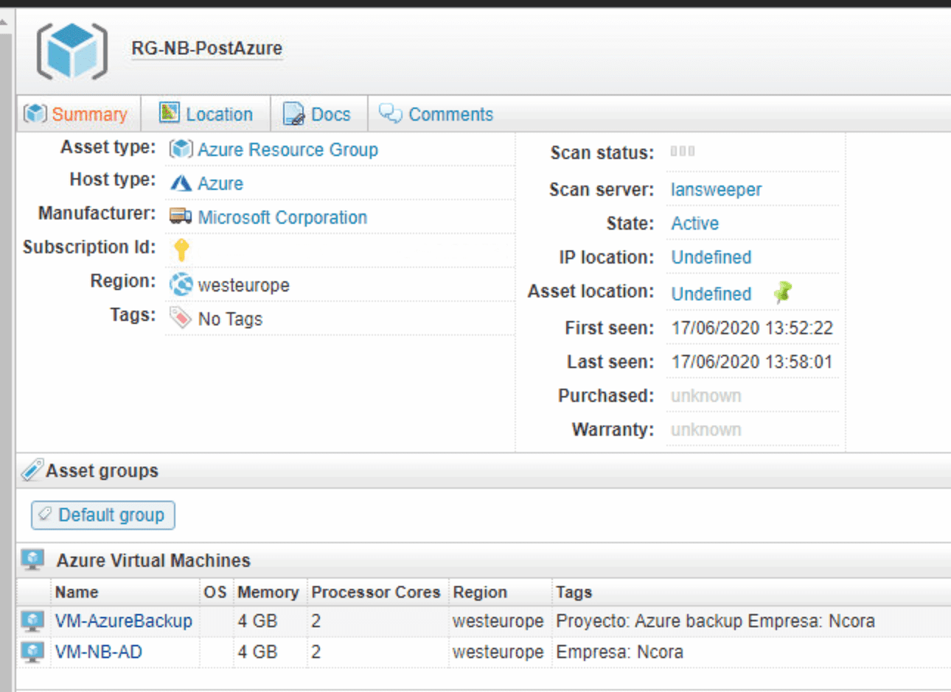Sort by the OS column header
The width and height of the screenshot is (951, 692).
tap(215, 592)
